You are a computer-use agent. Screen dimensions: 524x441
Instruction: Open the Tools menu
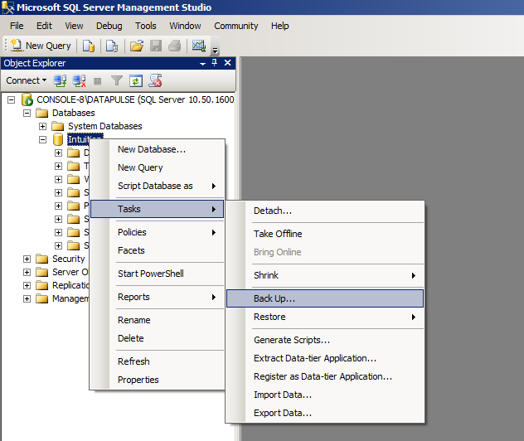pyautogui.click(x=145, y=26)
